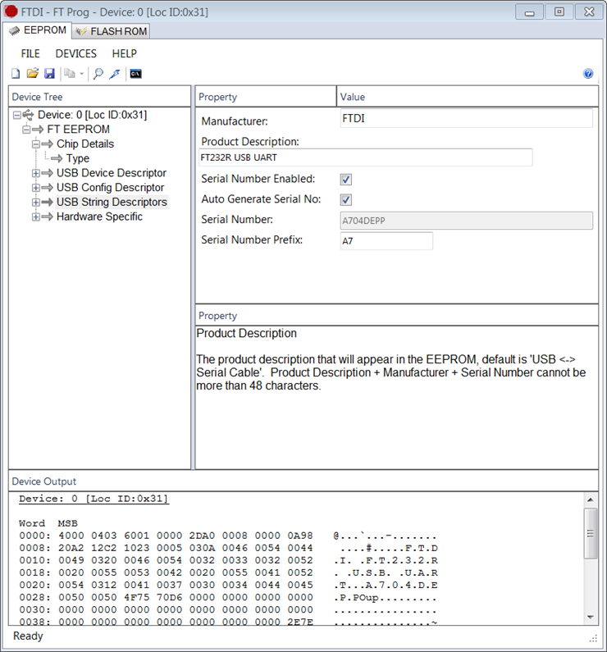Click the Property column header
607x652 pixels.
point(266,97)
